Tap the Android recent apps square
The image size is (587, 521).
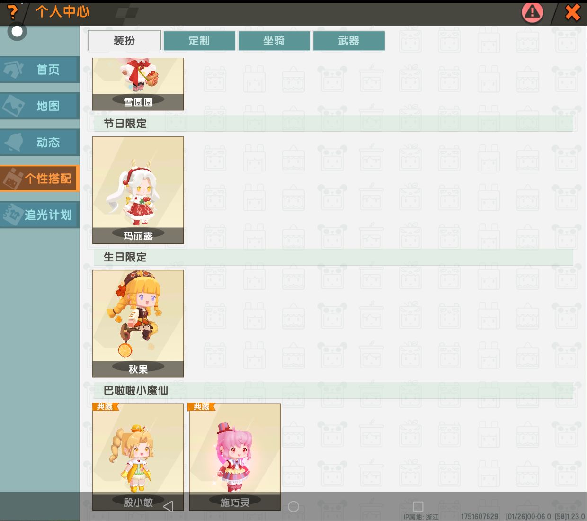point(418,506)
